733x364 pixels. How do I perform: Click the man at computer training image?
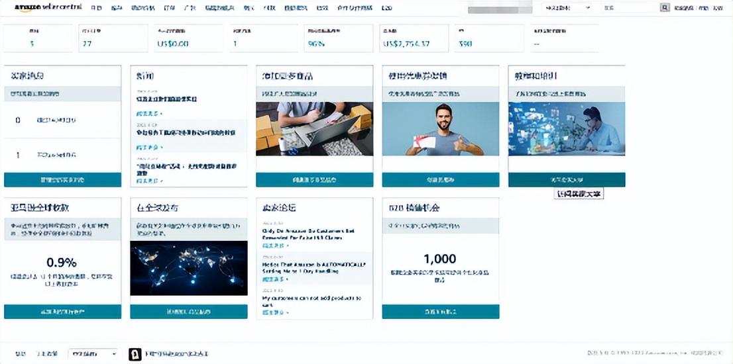coord(567,129)
